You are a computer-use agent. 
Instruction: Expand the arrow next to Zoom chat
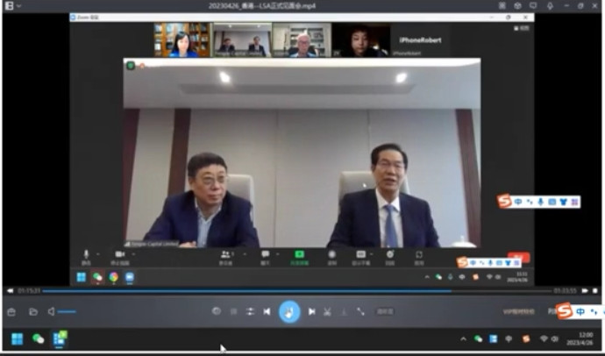[x=277, y=254]
